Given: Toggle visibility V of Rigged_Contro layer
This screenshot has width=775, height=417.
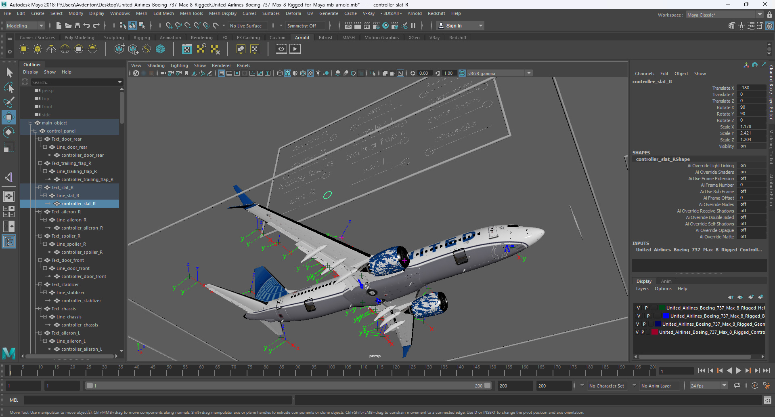Looking at the screenshot, I should point(637,332).
